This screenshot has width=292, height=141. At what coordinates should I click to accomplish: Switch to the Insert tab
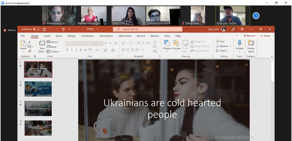(47, 36)
